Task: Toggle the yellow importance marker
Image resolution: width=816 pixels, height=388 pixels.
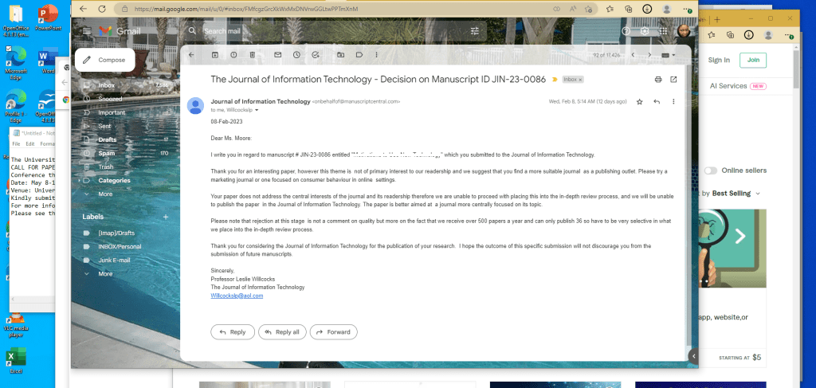Action: [x=555, y=80]
